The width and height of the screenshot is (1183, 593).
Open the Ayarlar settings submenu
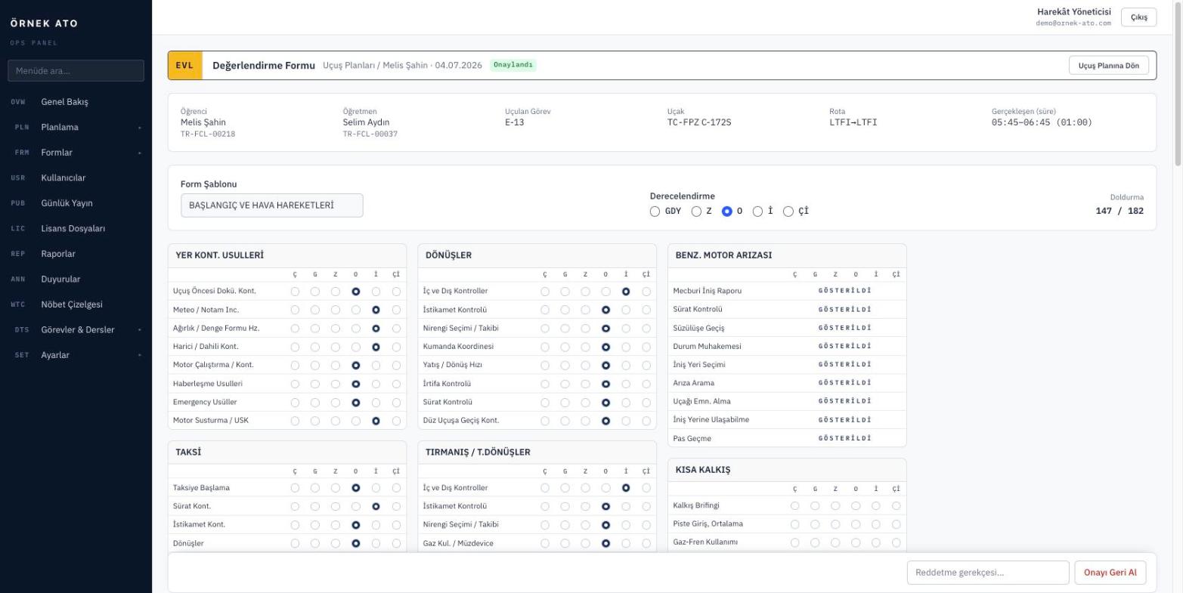[76, 355]
